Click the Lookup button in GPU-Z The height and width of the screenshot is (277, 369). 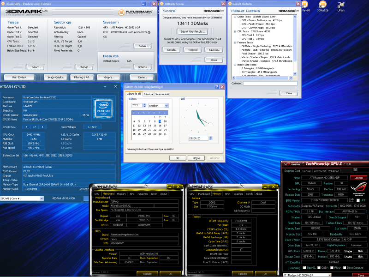[358, 178]
